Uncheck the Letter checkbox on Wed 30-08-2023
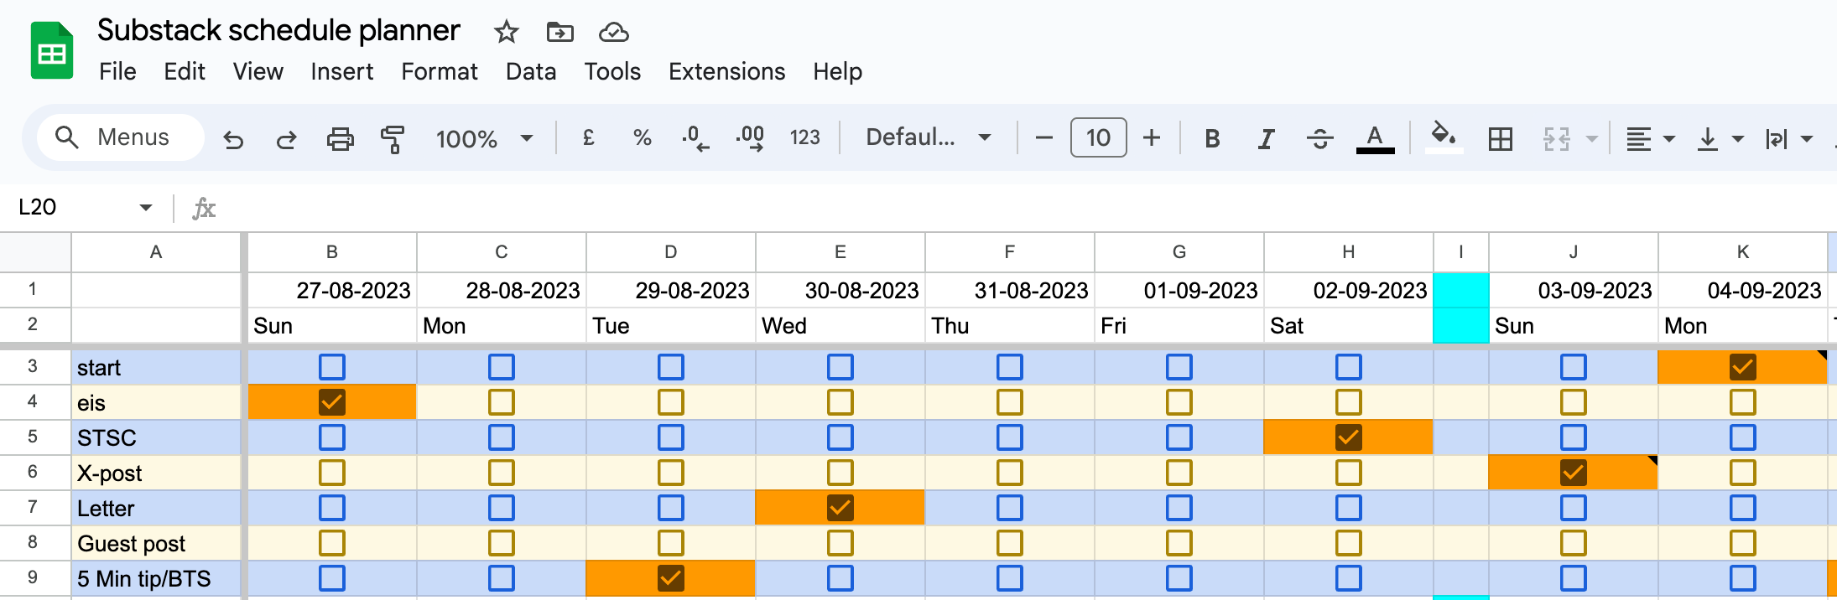This screenshot has width=1837, height=600. click(840, 508)
